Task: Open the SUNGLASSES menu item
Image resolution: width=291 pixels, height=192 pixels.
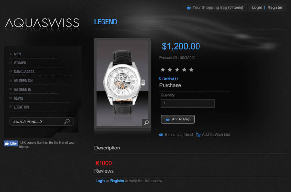Action: click(x=24, y=72)
